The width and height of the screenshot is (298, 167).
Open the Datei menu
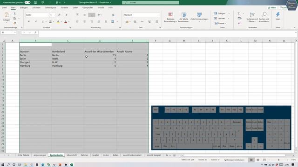tap(4, 7)
